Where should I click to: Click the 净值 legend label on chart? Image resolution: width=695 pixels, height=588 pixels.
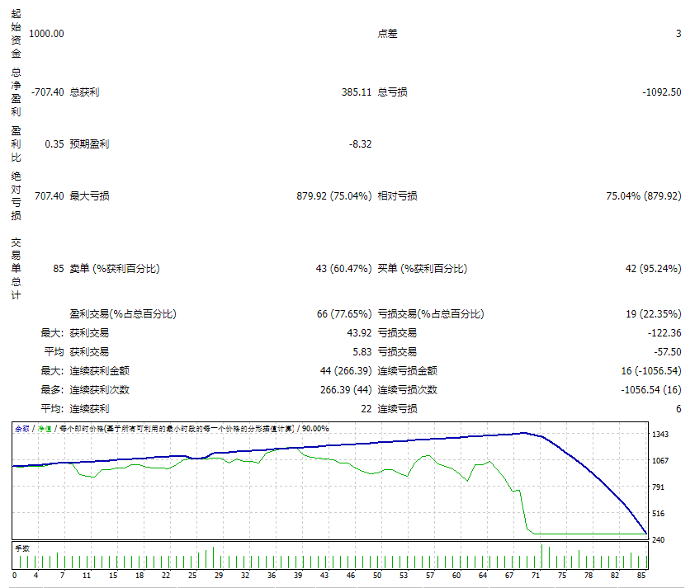(x=45, y=429)
